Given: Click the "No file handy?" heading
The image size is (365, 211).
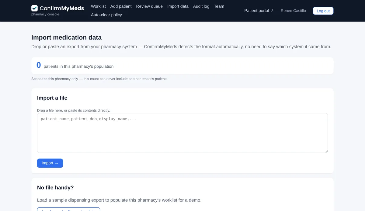Looking at the screenshot, I should point(55,188).
